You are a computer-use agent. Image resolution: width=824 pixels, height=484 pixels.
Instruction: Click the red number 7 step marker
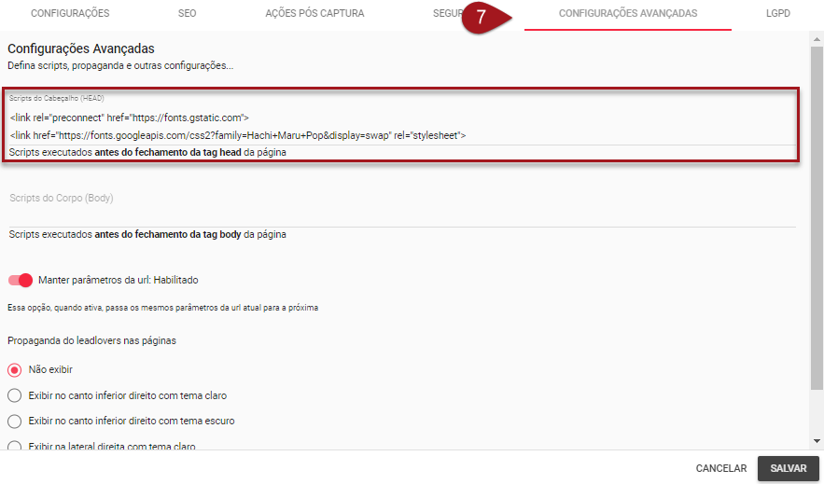pos(482,18)
